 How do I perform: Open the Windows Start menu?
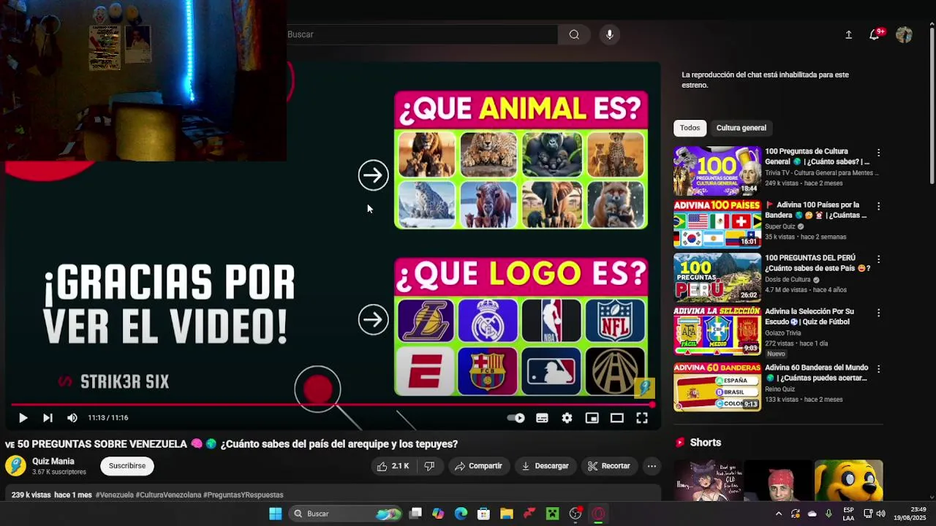(276, 514)
